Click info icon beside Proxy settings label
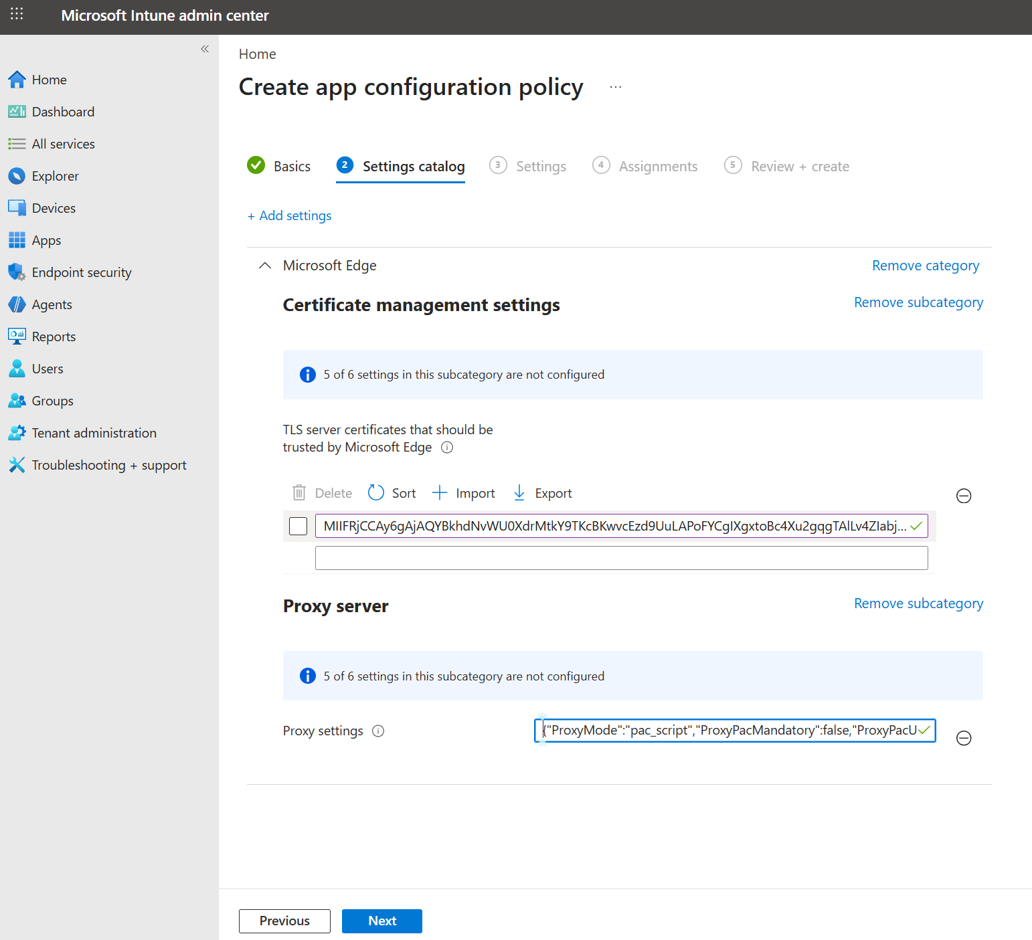Viewport: 1032px width, 940px height. click(x=378, y=731)
